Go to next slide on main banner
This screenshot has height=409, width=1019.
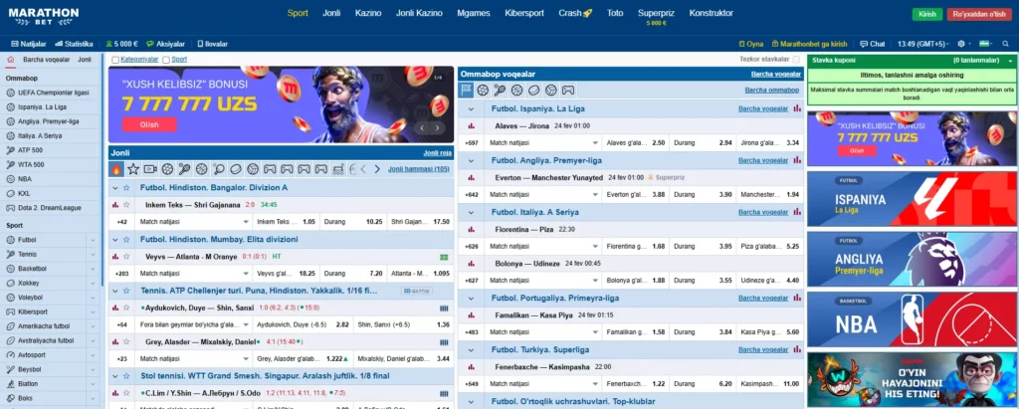pyautogui.click(x=438, y=128)
